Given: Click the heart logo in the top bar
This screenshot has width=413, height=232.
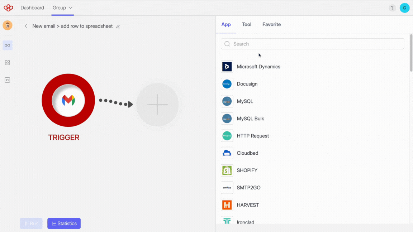Looking at the screenshot, I should pyautogui.click(x=8, y=8).
